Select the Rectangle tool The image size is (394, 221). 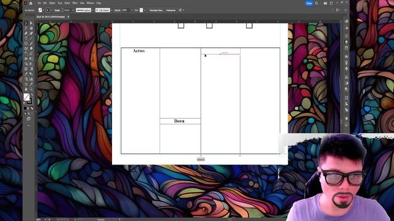26,44
